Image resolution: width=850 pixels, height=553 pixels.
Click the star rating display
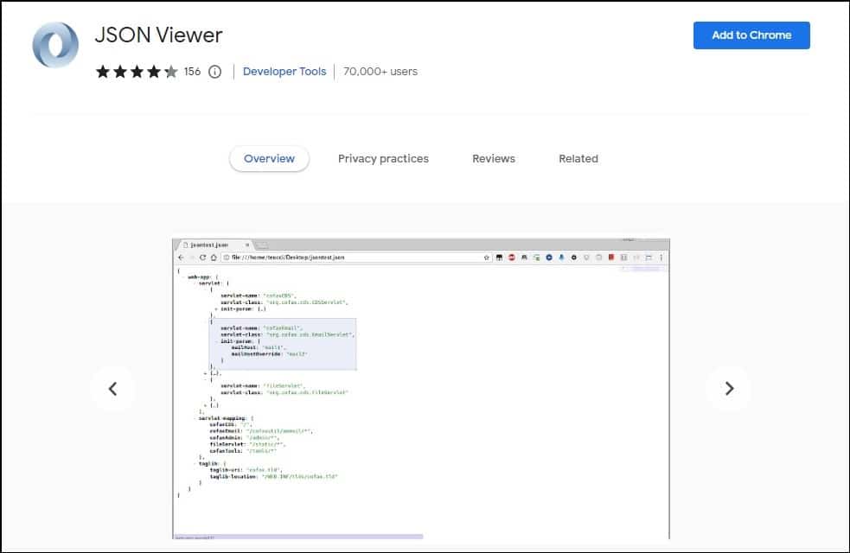pos(137,72)
